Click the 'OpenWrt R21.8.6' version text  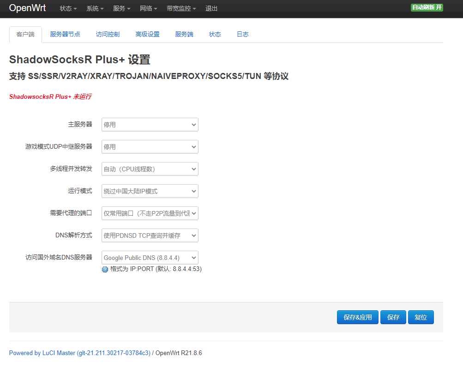pos(179,353)
